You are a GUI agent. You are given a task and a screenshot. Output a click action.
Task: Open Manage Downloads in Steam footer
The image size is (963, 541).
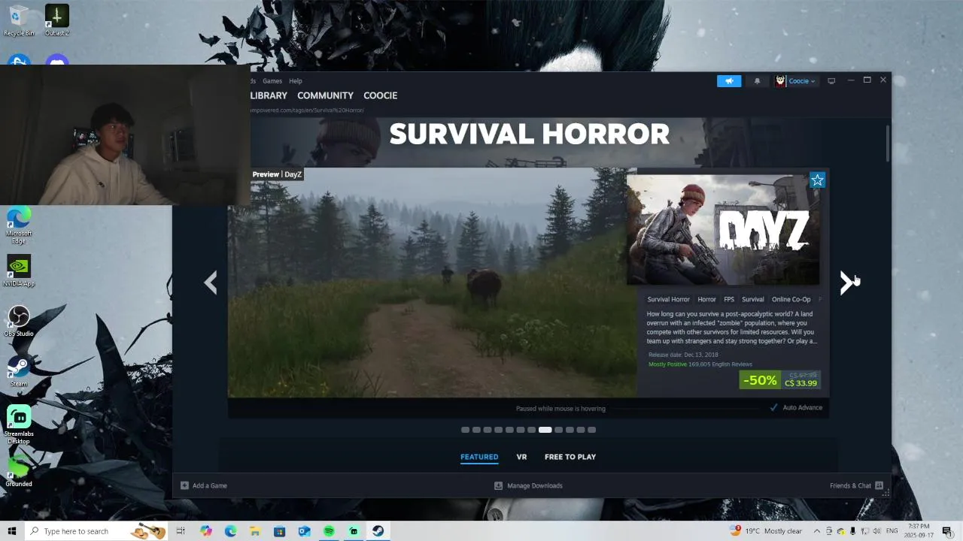click(x=528, y=485)
